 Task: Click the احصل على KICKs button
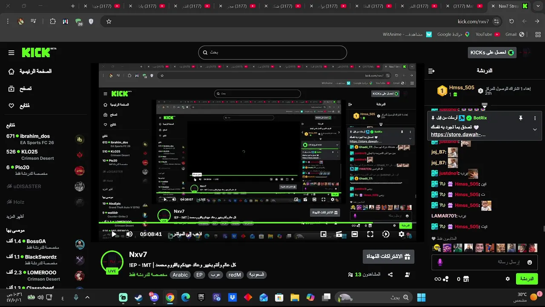tap(492, 52)
